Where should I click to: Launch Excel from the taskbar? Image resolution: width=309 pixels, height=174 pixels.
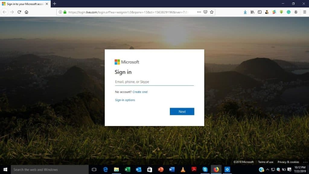tap(128, 169)
